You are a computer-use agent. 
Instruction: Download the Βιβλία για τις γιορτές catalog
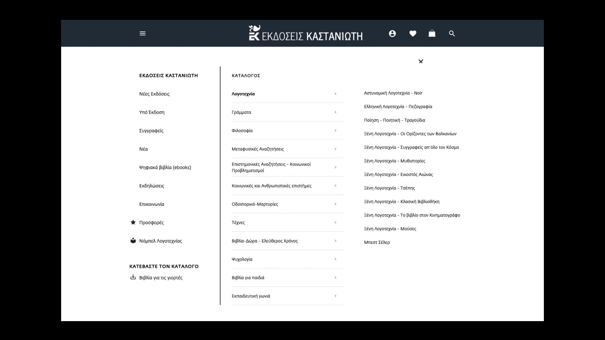[x=161, y=278]
